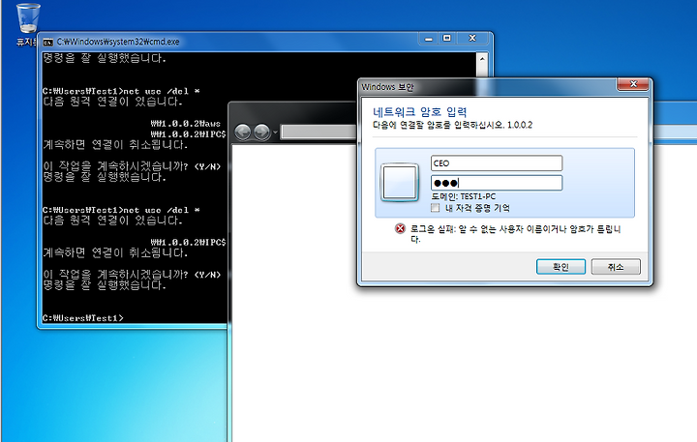Click the 네트워크 암호 입력 heading
The height and width of the screenshot is (442, 697).
point(419,111)
